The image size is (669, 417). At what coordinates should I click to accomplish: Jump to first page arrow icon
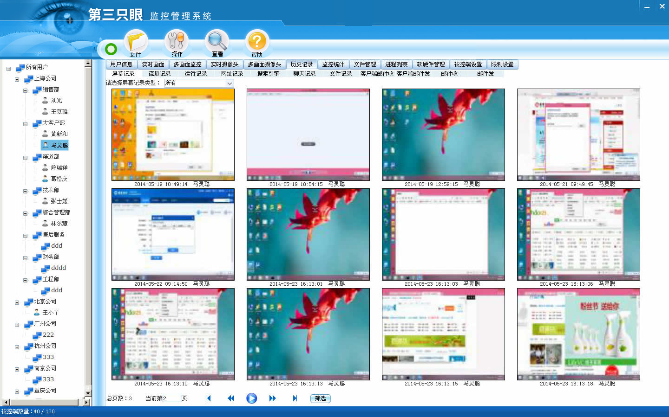click(x=209, y=398)
